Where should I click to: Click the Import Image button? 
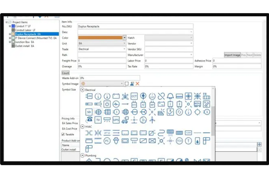[232, 55]
